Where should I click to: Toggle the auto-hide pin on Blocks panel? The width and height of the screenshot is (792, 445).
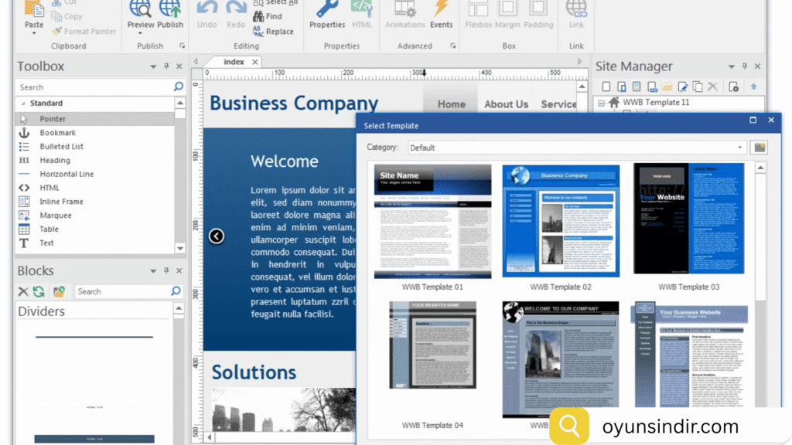(x=166, y=271)
